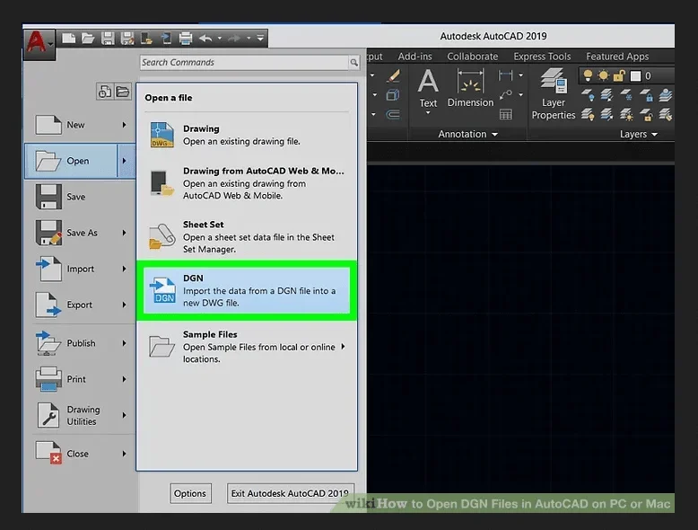Click the Text annotation tool
Image resolution: width=698 pixels, height=530 pixels.
pyautogui.click(x=428, y=91)
